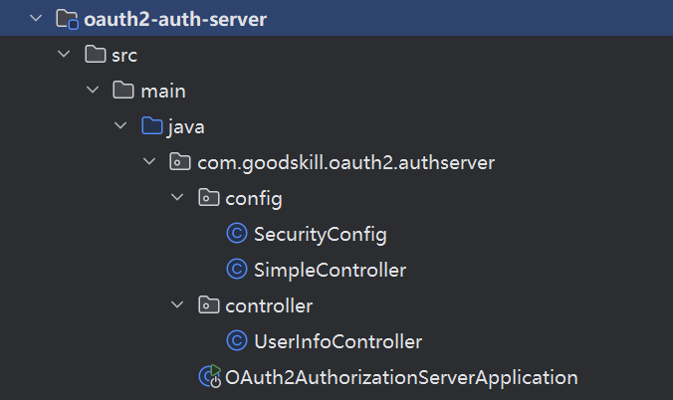Click the runnable OAuth2AuthorizationServerApplication class icon
Screen dimensions: 673x400
210,377
